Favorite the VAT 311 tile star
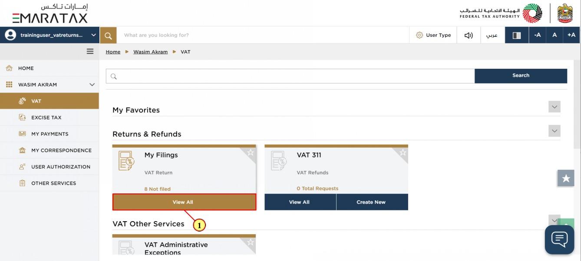Image resolution: width=581 pixels, height=261 pixels. (403, 152)
